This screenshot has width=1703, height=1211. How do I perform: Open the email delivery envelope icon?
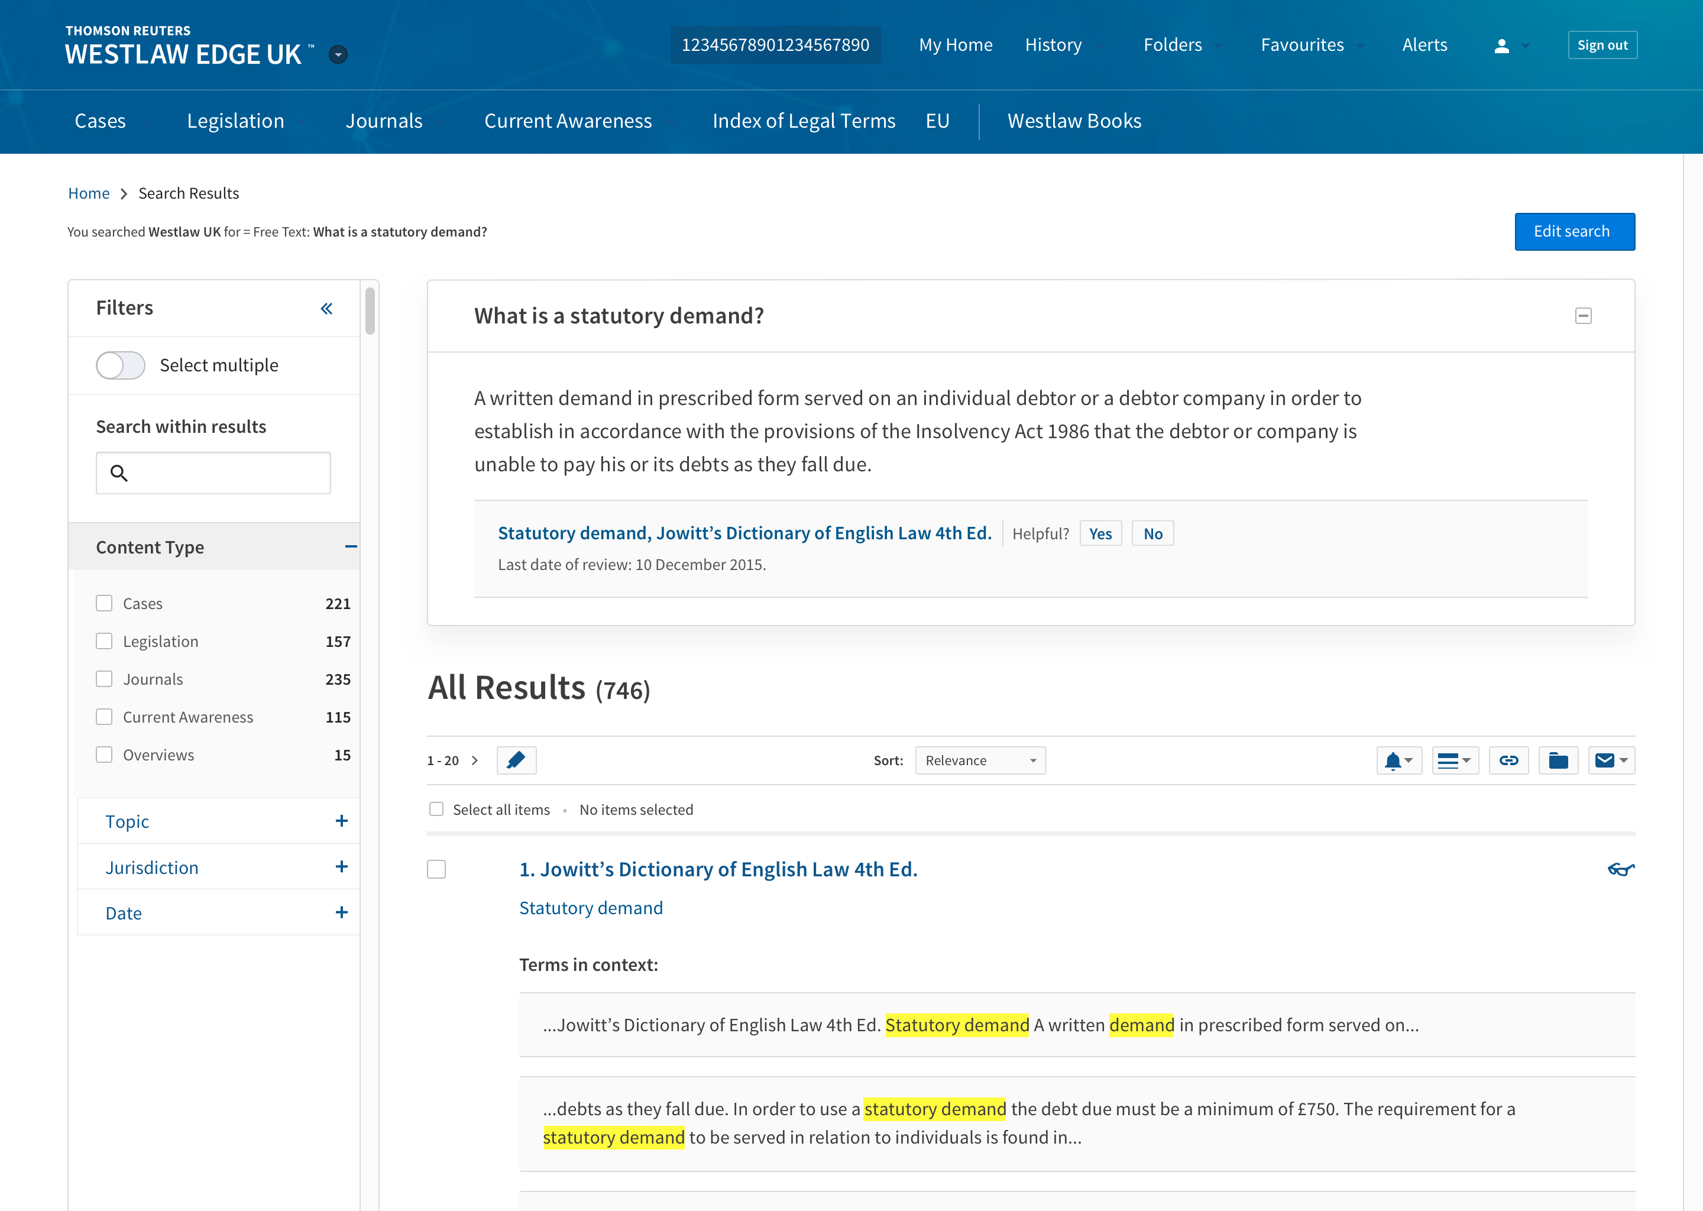tap(1611, 760)
